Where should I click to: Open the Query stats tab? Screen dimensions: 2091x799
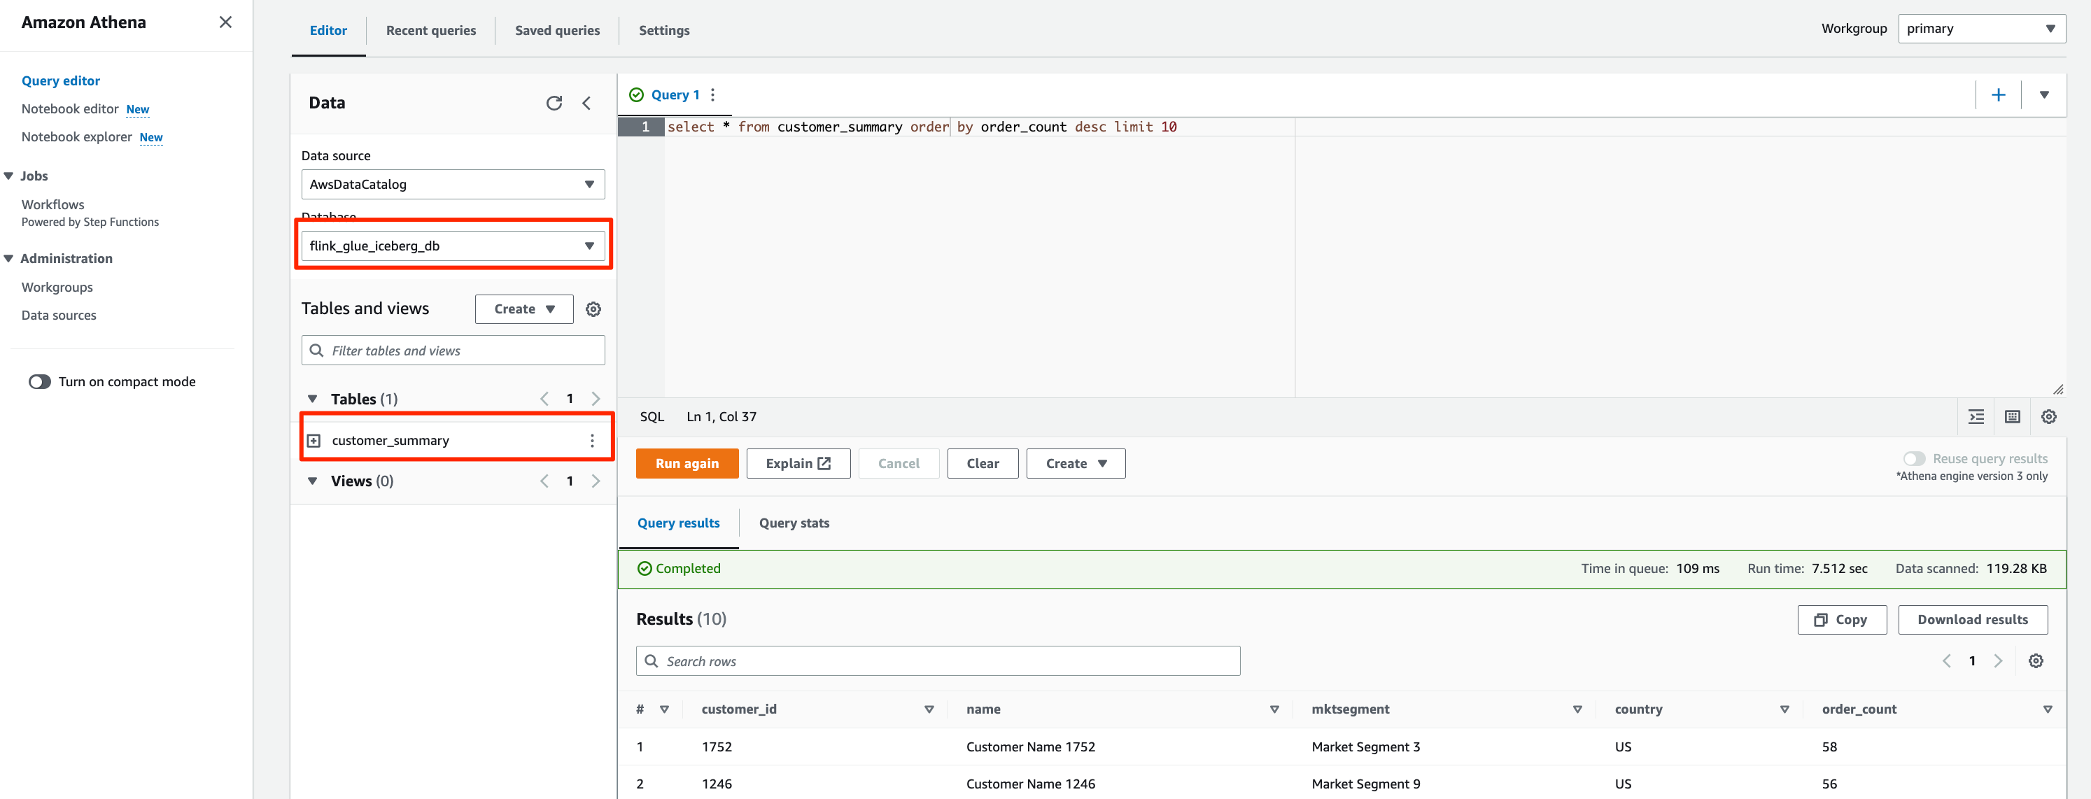pyautogui.click(x=793, y=523)
